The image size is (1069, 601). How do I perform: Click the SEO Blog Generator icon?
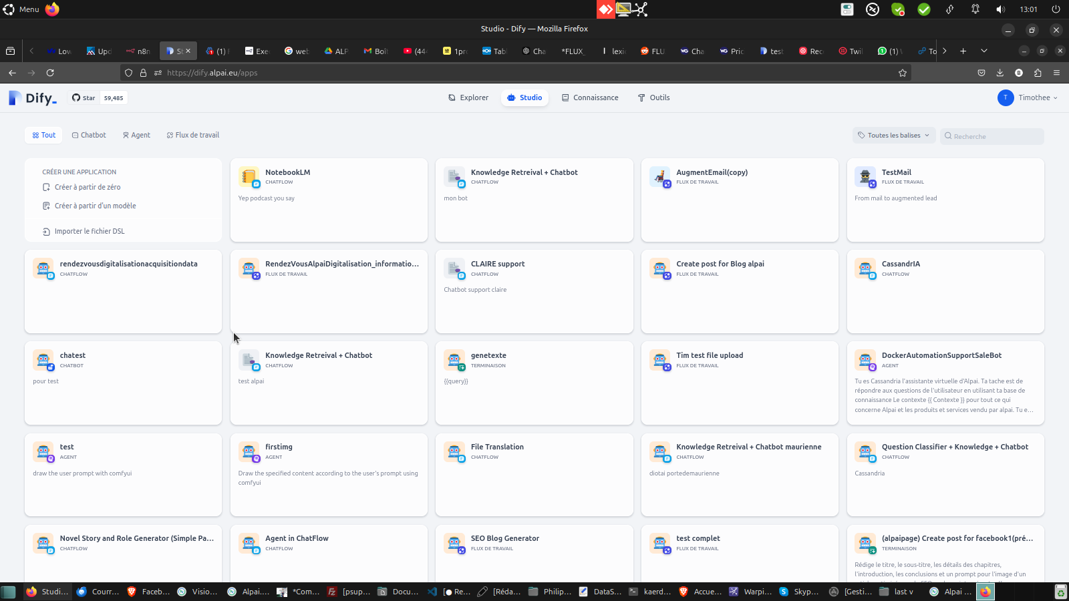coord(454,543)
